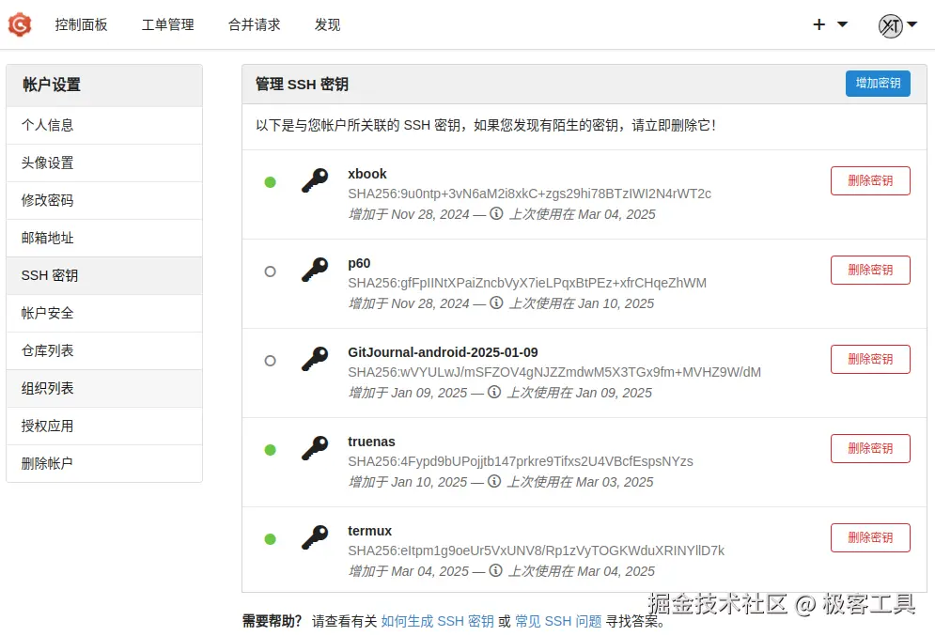
Task: Click the user avatar thumbnail
Action: (891, 24)
